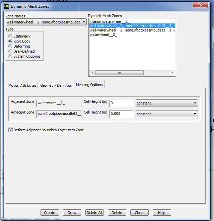Viewport: 214px width, 221px height.
Task: Open Help for dynamic mesh zones
Action: point(161,213)
